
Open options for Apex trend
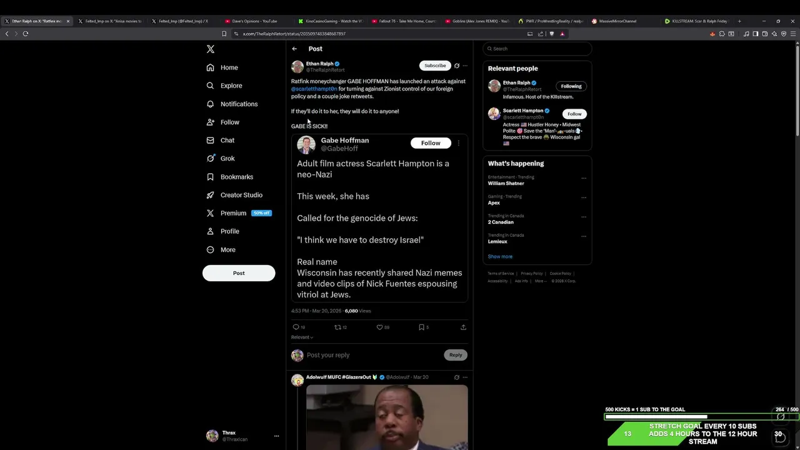(x=584, y=197)
